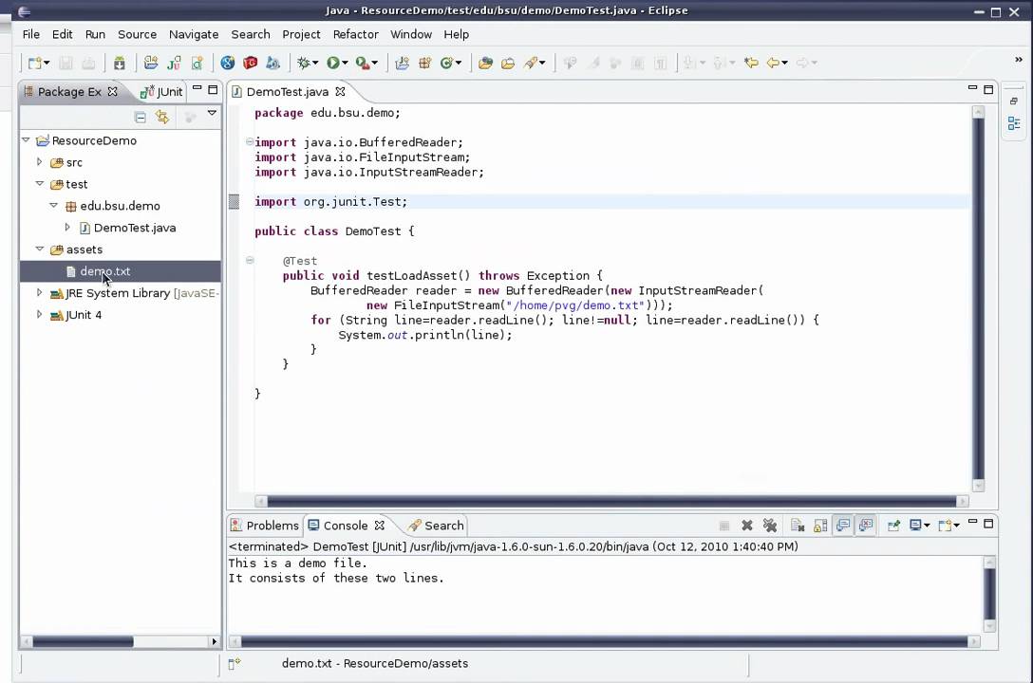
Task: Click the New Android XML file icon
Action: pos(197,63)
